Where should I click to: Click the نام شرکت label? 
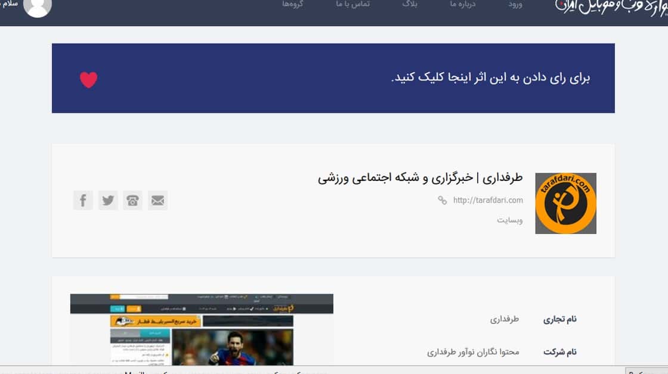click(x=560, y=352)
